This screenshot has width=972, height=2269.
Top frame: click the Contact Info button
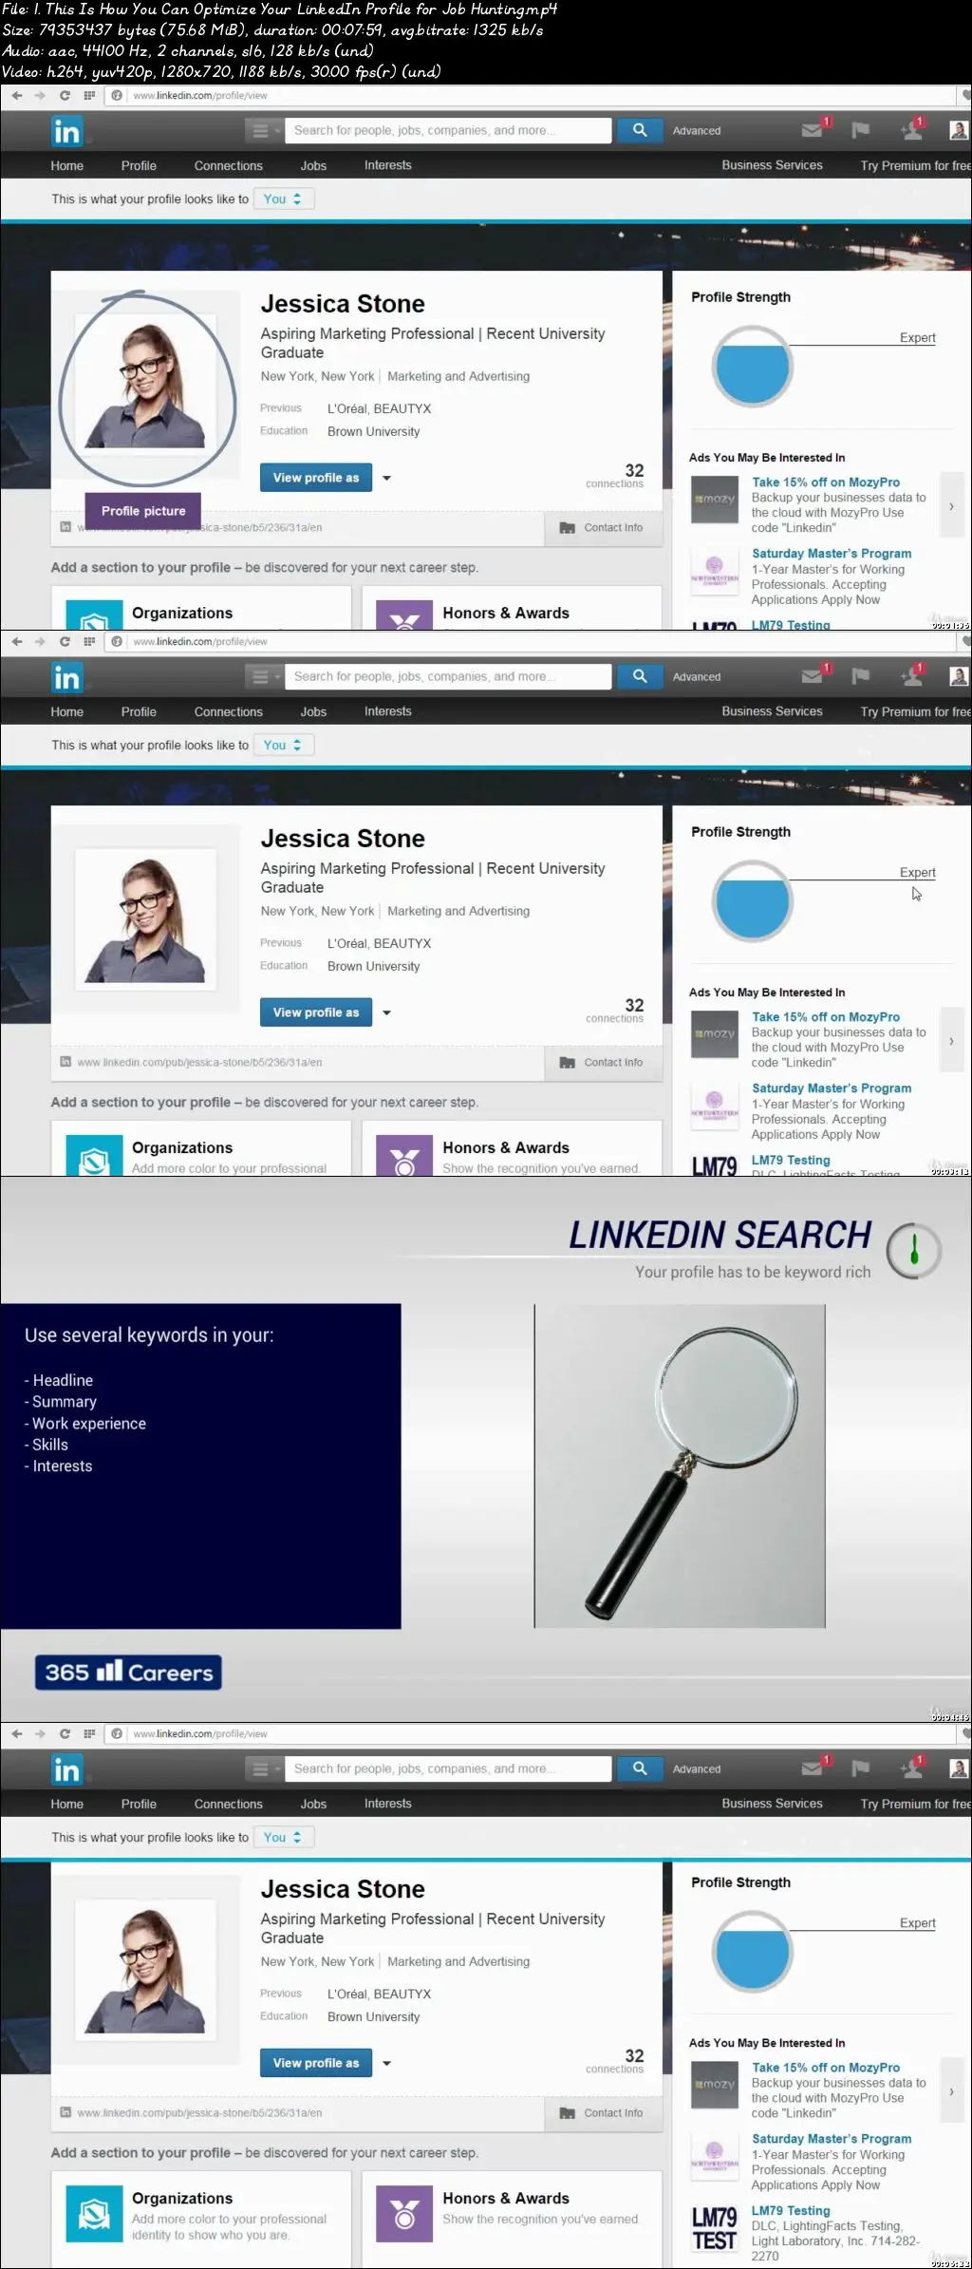click(603, 528)
